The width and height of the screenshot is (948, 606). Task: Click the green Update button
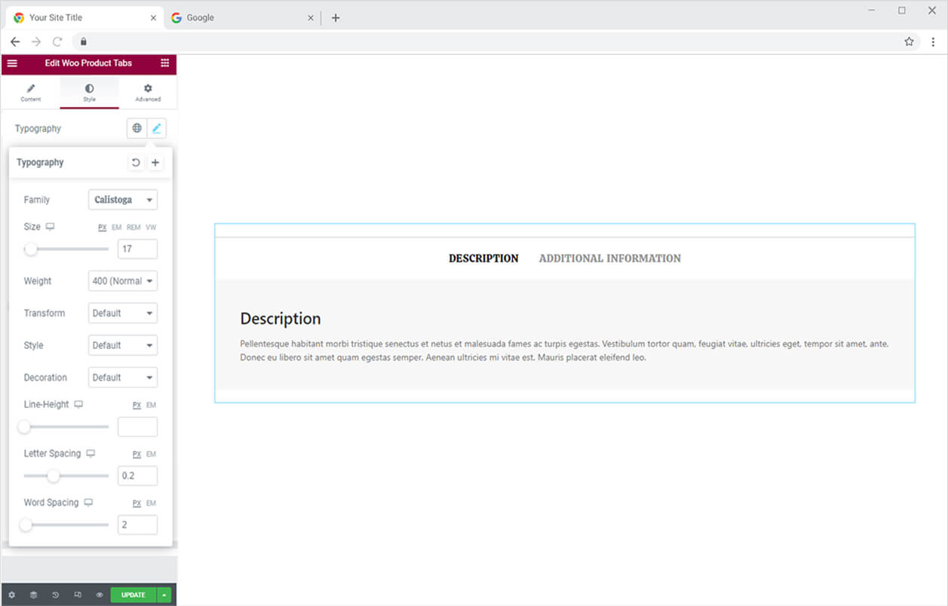pyautogui.click(x=133, y=595)
